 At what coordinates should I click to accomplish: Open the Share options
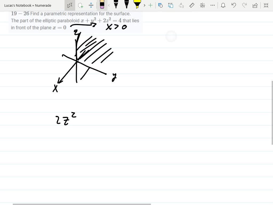point(255,5)
